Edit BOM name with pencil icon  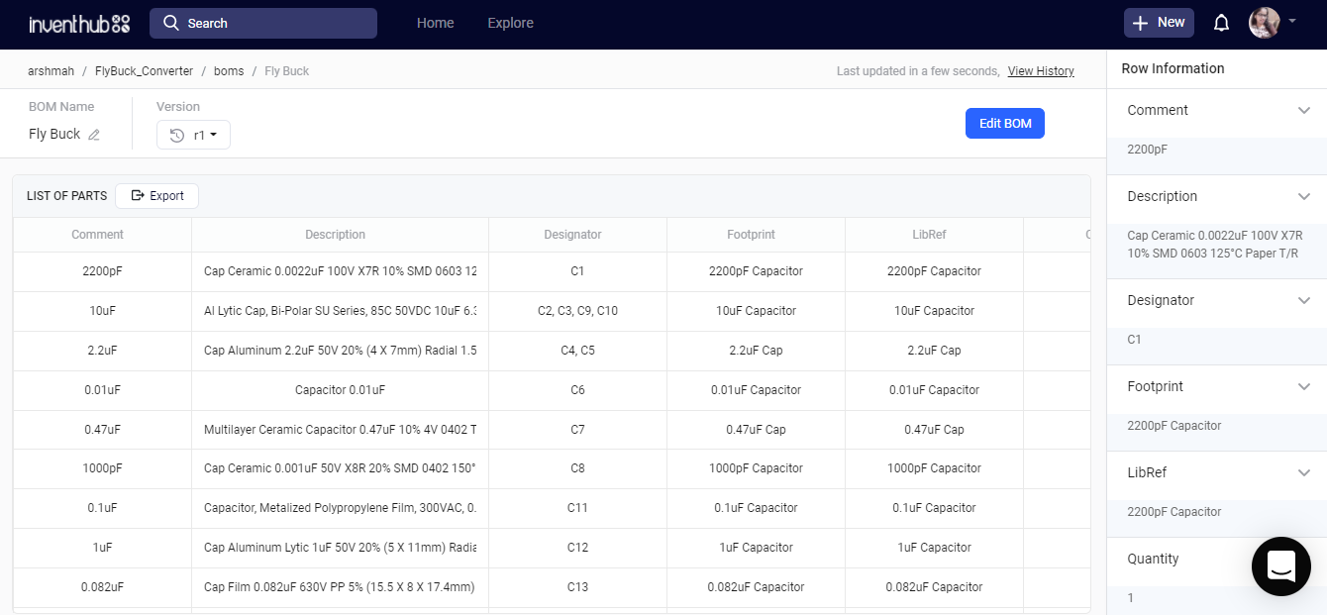pos(94,135)
